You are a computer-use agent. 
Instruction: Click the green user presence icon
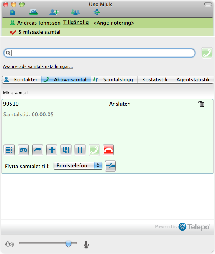click(x=13, y=23)
